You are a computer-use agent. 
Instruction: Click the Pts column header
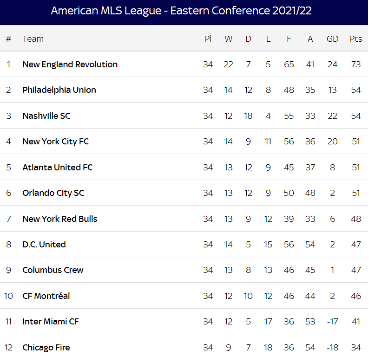click(x=355, y=39)
